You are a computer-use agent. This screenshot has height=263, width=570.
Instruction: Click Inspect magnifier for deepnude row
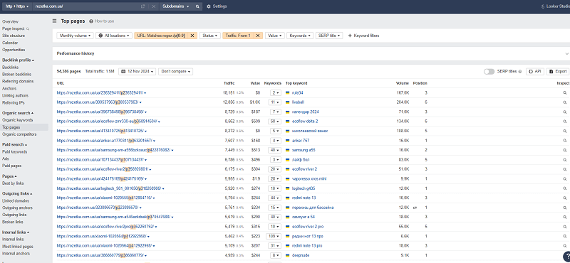[565, 255]
